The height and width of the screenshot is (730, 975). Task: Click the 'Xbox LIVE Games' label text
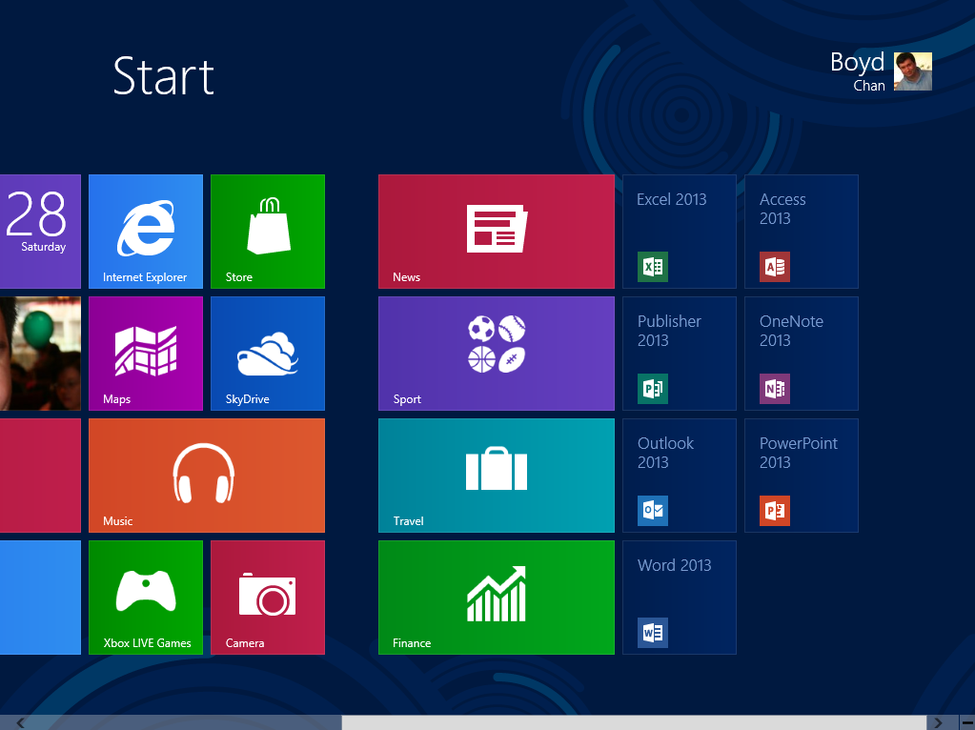coord(148,643)
